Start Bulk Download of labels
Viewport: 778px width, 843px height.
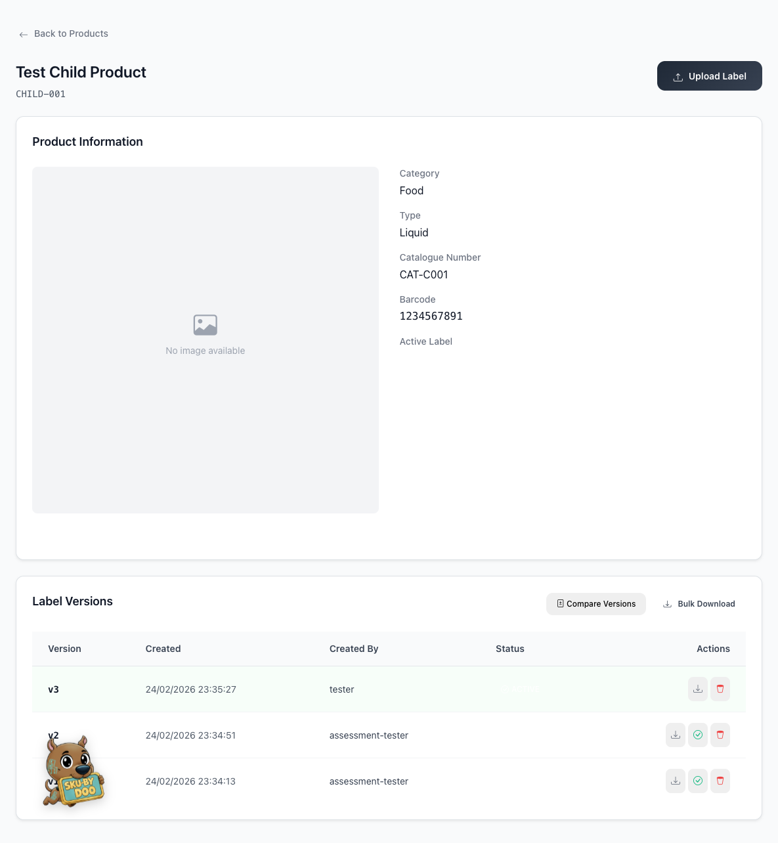tap(699, 604)
